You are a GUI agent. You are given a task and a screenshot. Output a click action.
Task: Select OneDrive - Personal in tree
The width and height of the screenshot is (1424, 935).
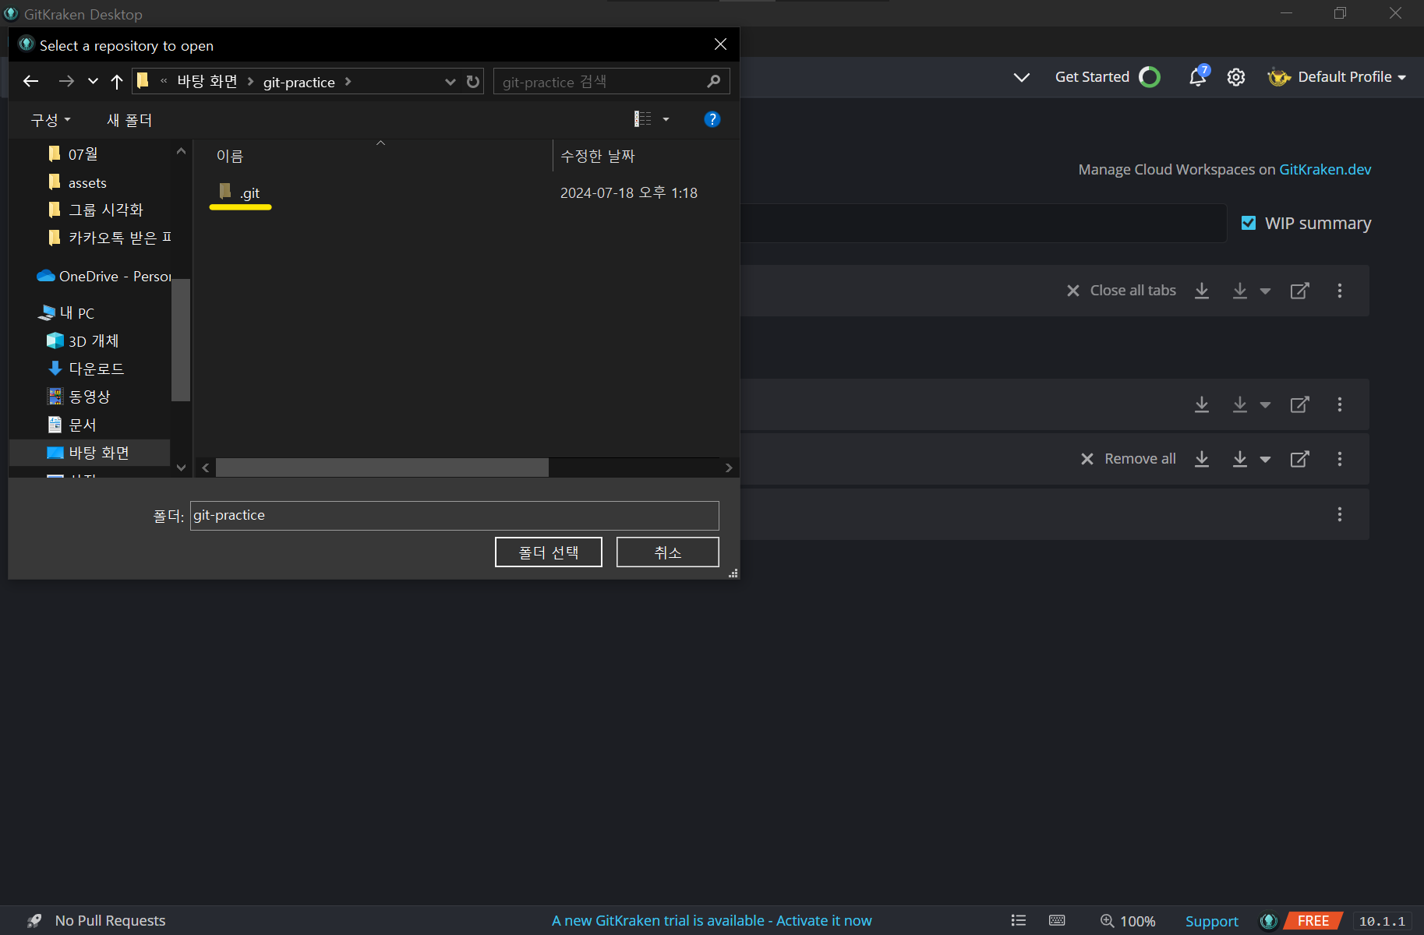(x=104, y=276)
